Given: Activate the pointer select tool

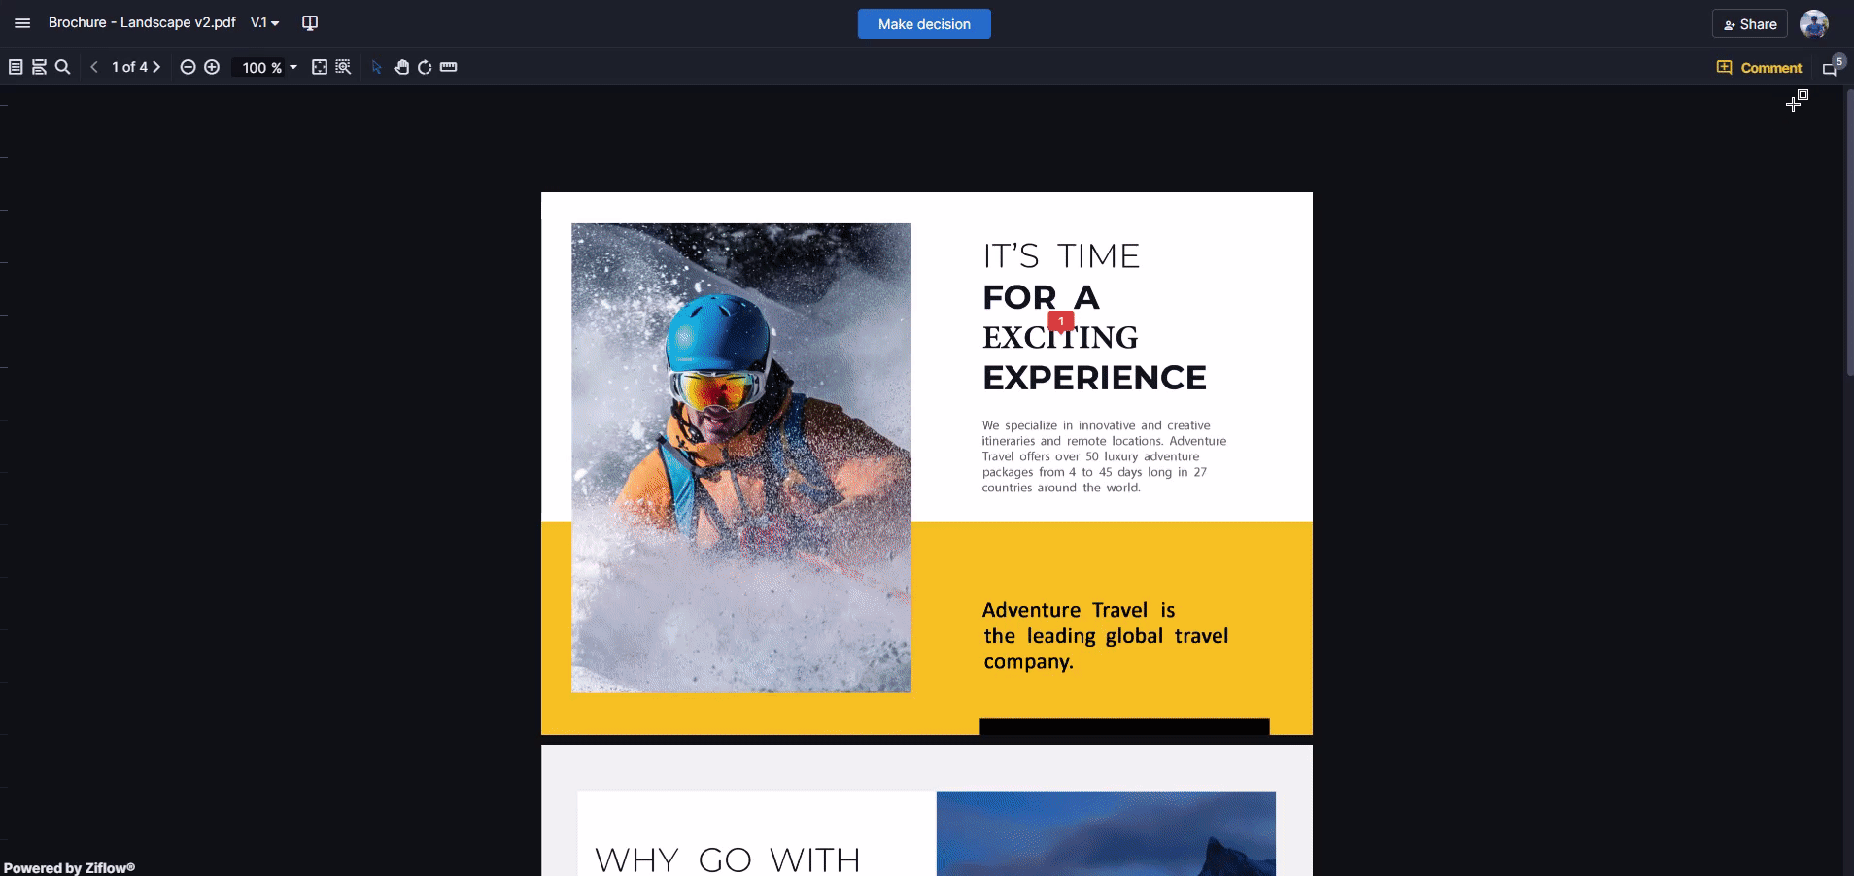Looking at the screenshot, I should [376, 67].
